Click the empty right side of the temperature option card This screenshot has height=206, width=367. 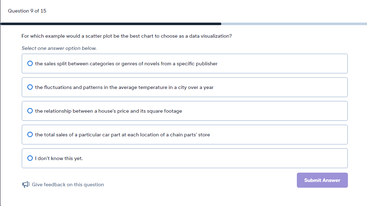pyautogui.click(x=288, y=87)
